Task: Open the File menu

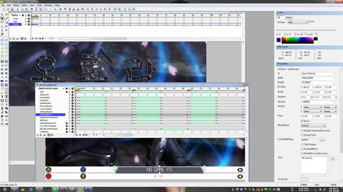Action: point(3,5)
